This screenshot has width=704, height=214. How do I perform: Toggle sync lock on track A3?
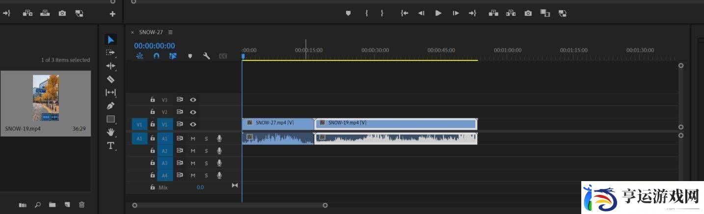point(180,163)
